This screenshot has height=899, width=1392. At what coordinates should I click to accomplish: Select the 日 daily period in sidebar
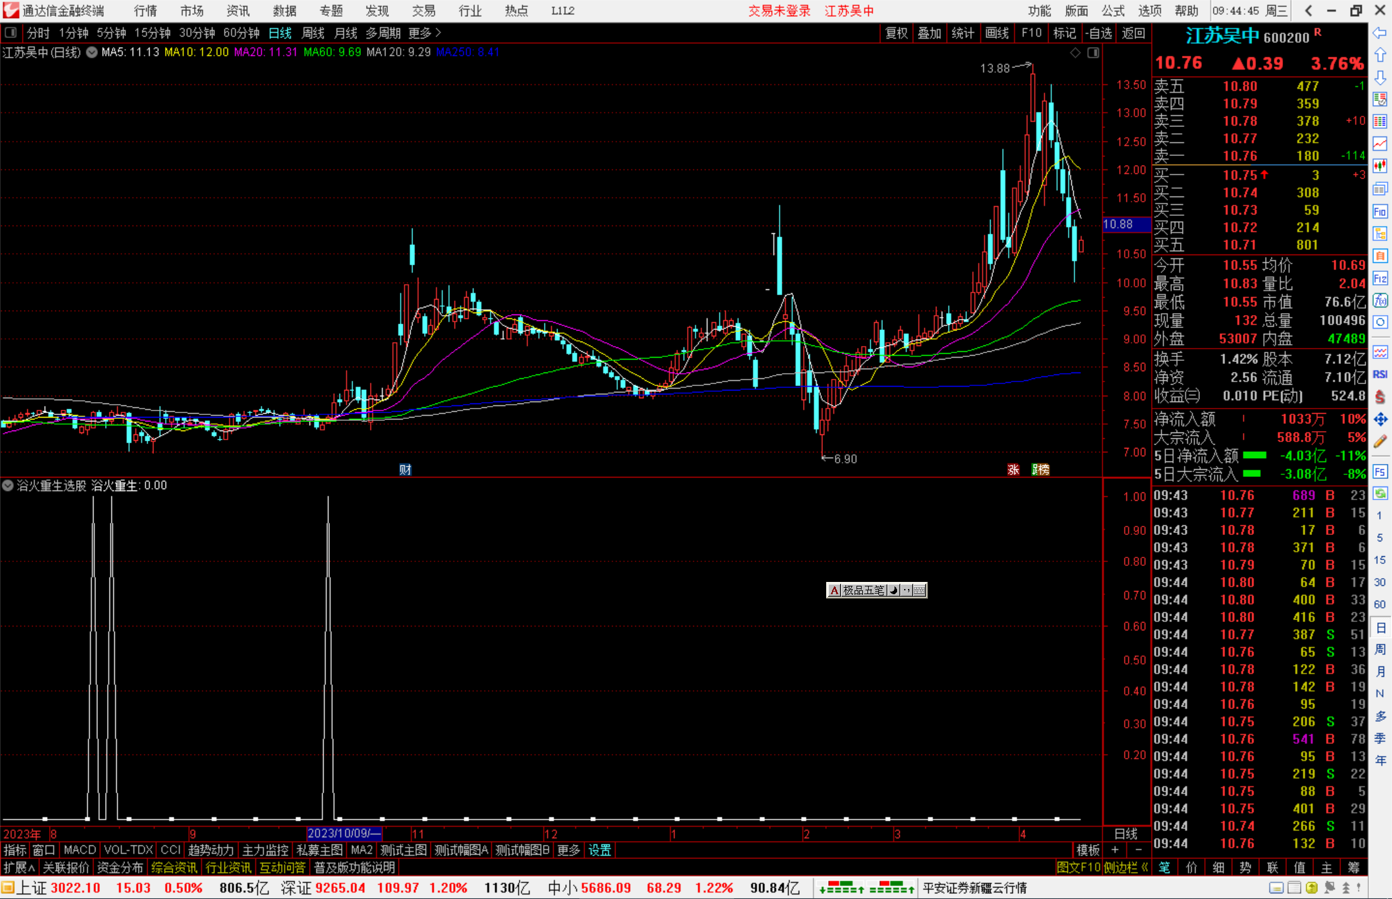pos(1380,628)
